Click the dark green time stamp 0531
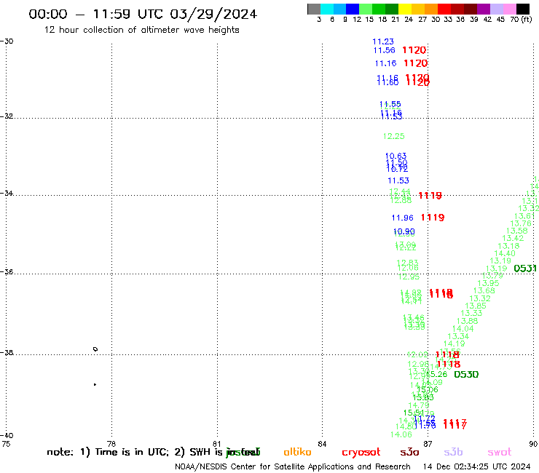The image size is (539, 473). [x=525, y=269]
